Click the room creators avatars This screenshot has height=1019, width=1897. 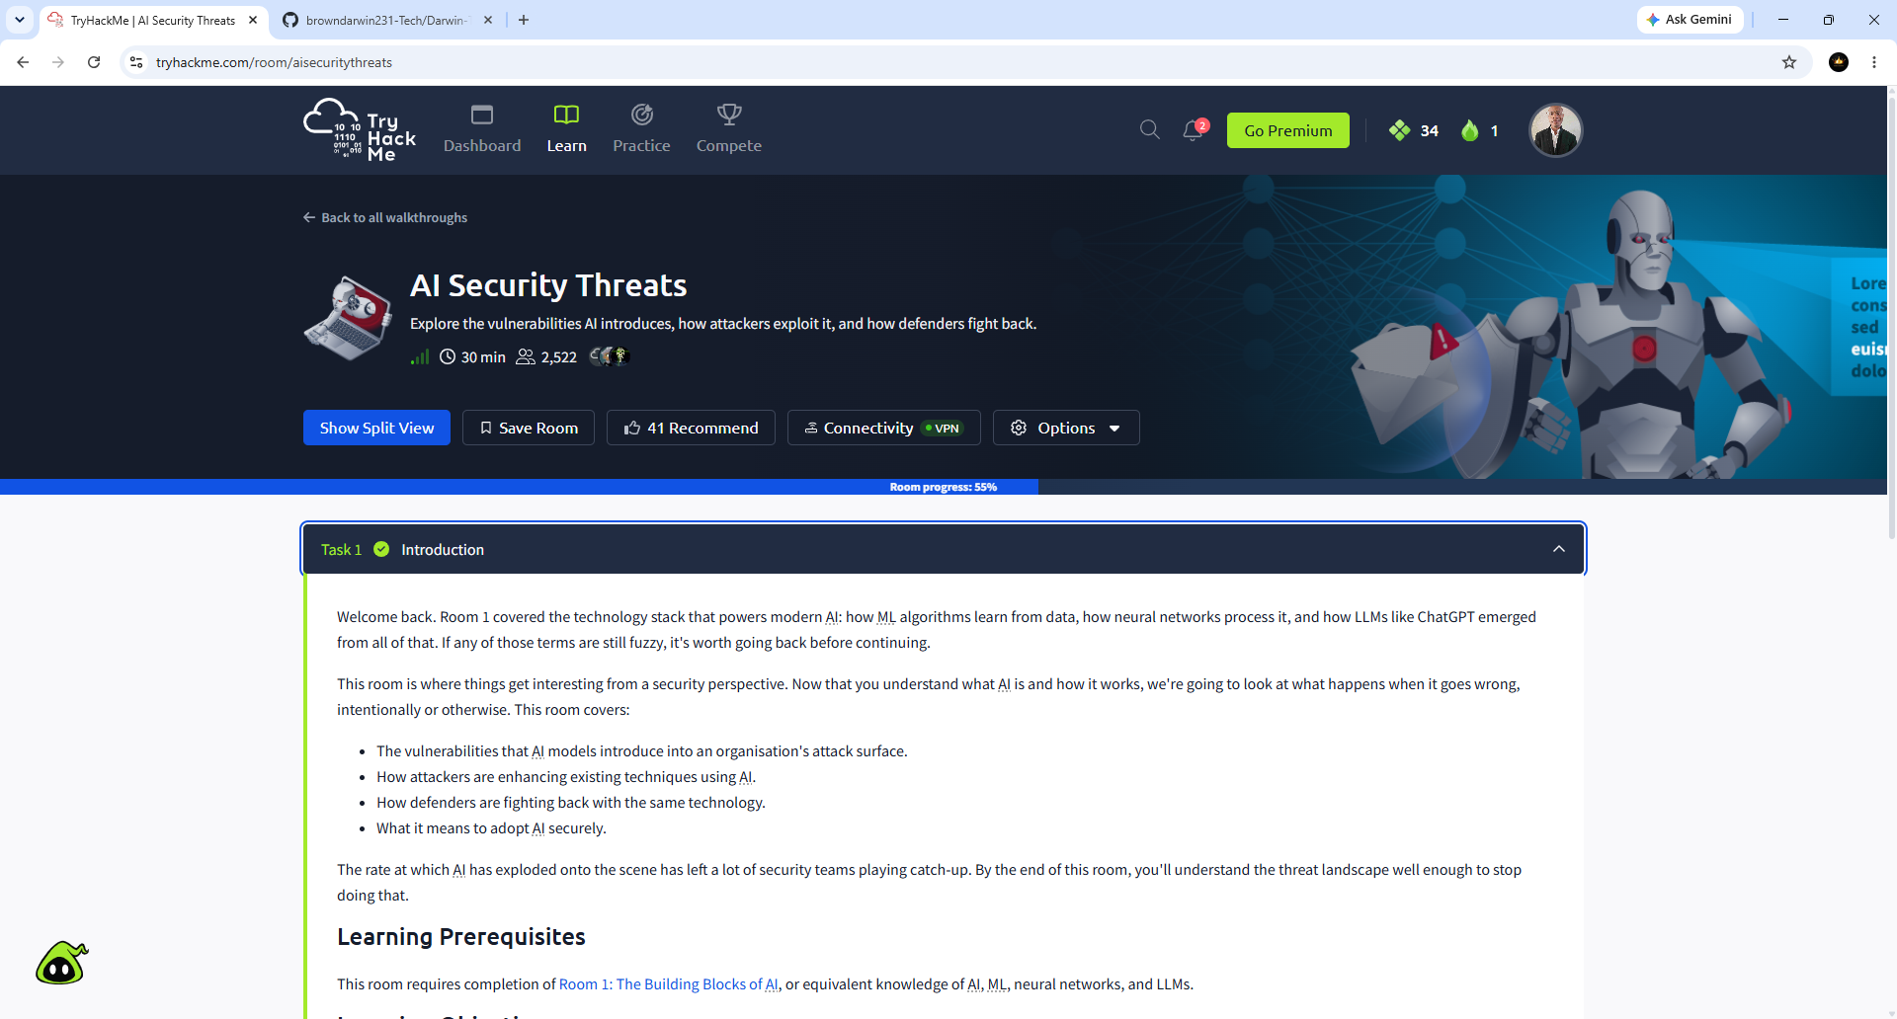pyautogui.click(x=610, y=355)
